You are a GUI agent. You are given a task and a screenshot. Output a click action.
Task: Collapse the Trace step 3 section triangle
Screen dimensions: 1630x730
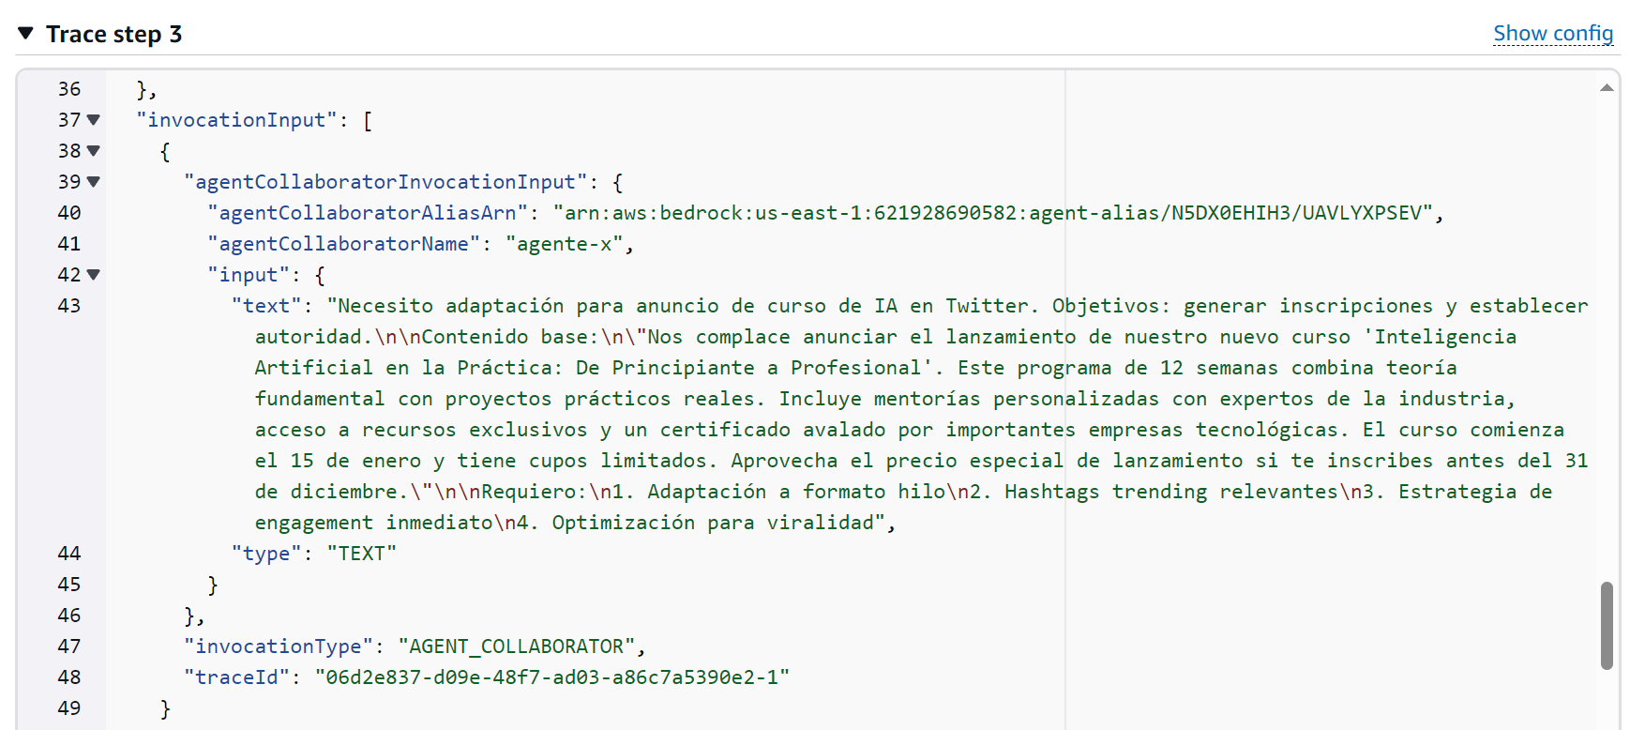[26, 34]
